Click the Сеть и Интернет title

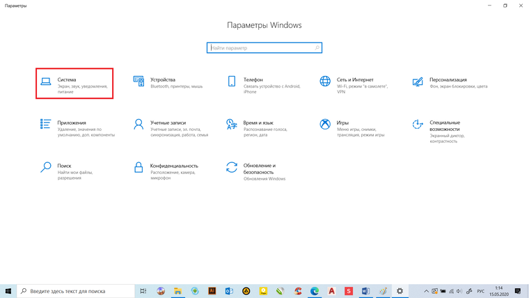(x=355, y=79)
